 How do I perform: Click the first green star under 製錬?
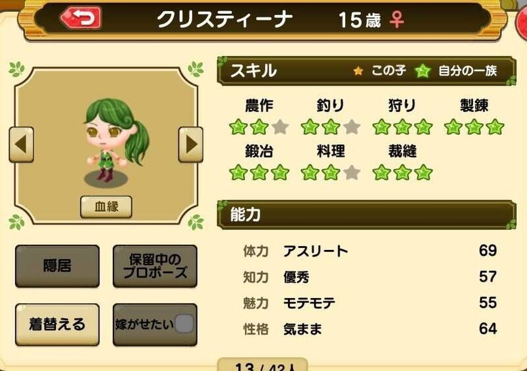click(x=453, y=127)
